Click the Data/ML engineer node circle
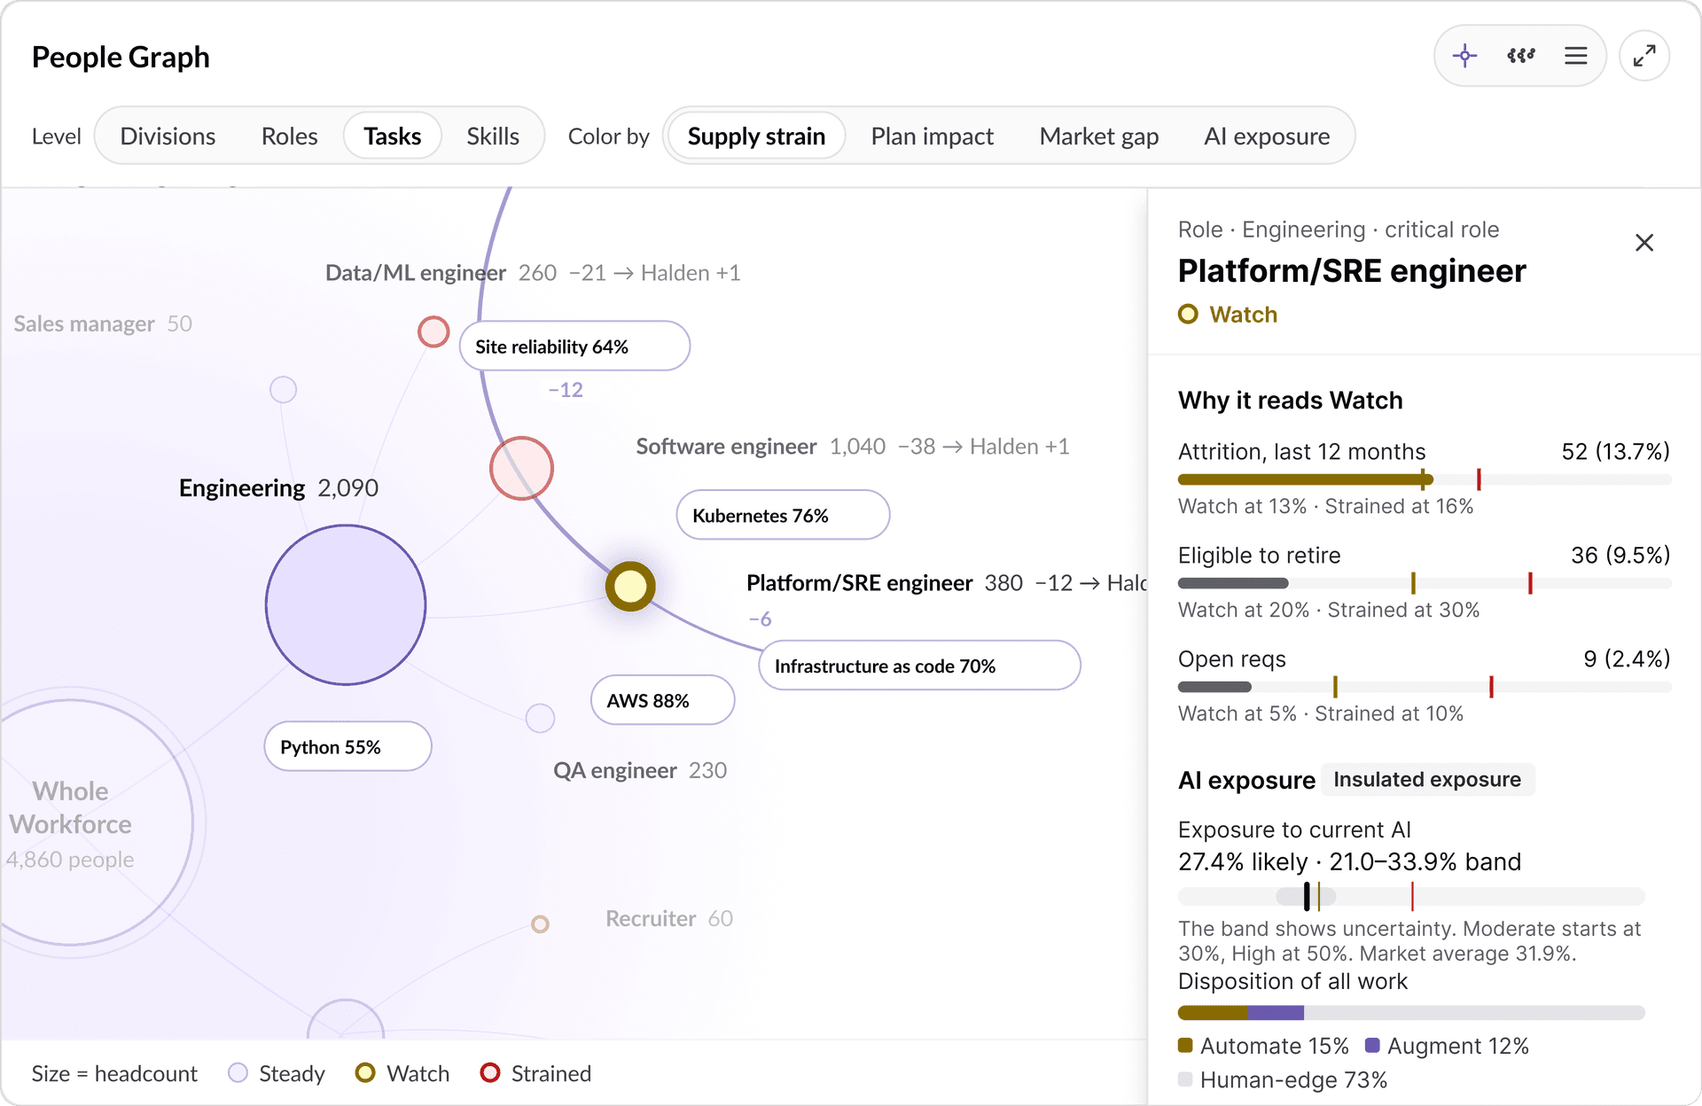1702x1106 pixels. coord(433,332)
